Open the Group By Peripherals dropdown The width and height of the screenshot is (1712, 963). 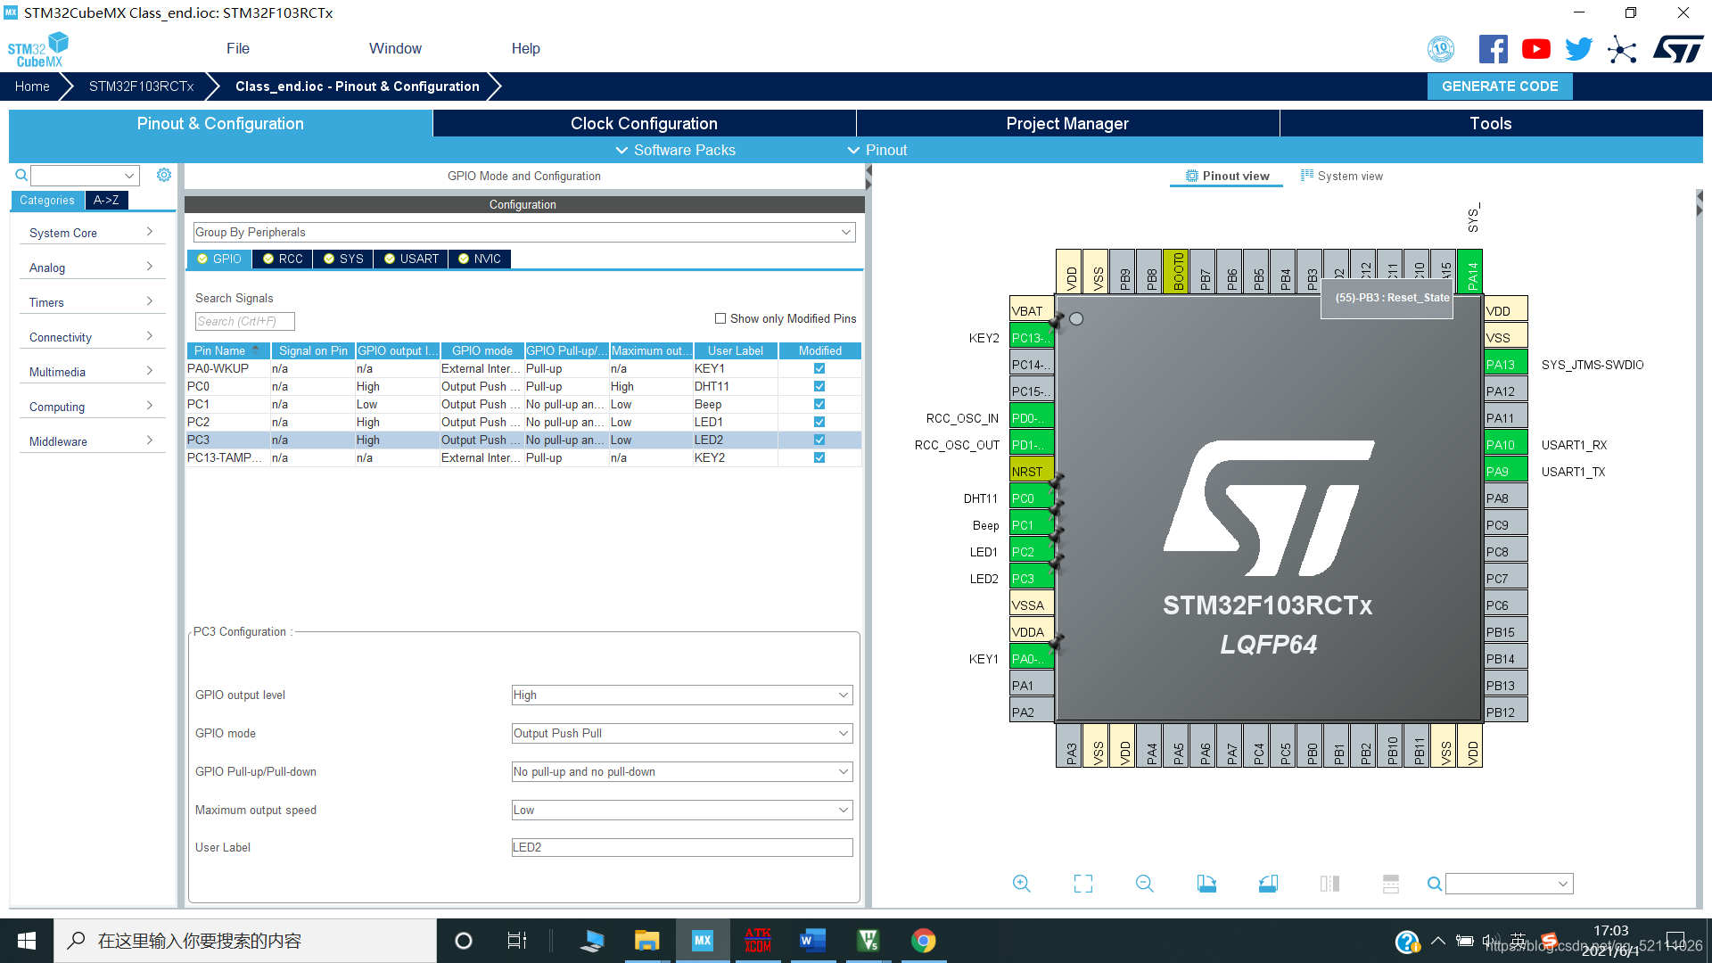524,232
